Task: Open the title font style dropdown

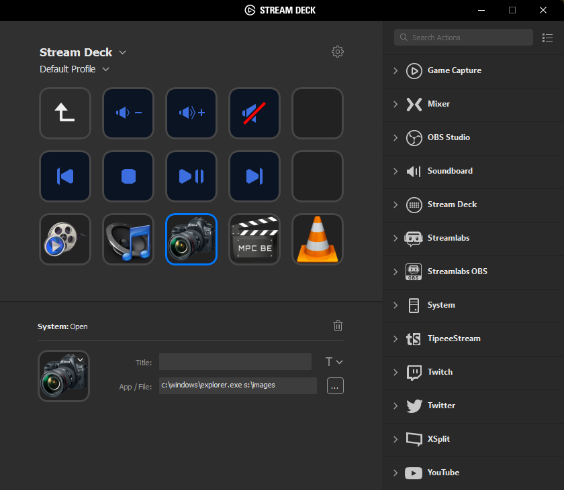Action: [x=334, y=362]
